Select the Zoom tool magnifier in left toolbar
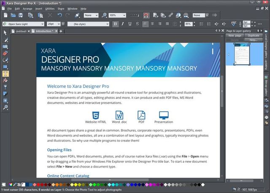Screen dimensions: 270x193 click(x=5, y=107)
